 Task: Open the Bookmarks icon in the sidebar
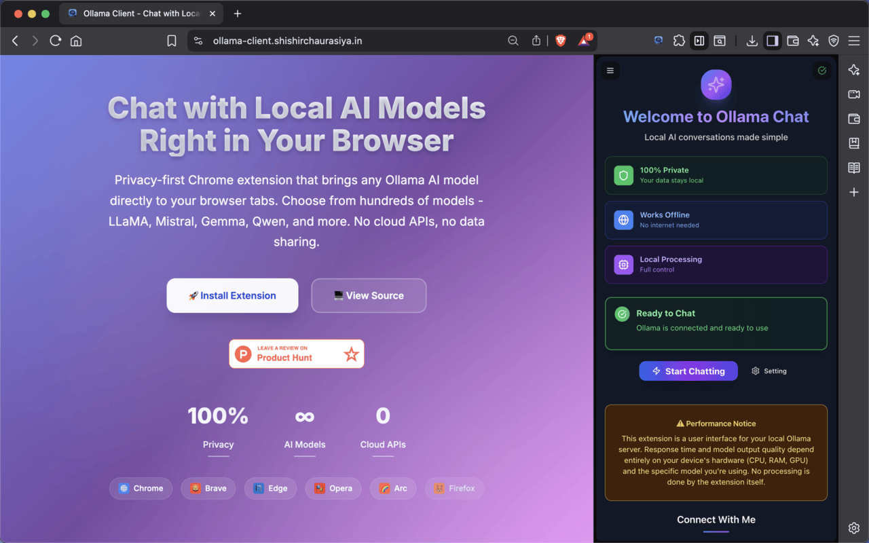point(853,143)
